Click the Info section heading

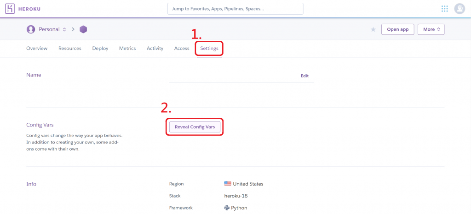31,184
